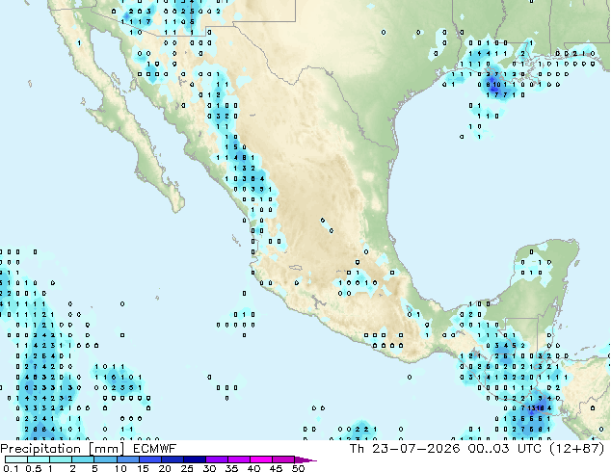Click the "25" legend scale label

pos(187,468)
